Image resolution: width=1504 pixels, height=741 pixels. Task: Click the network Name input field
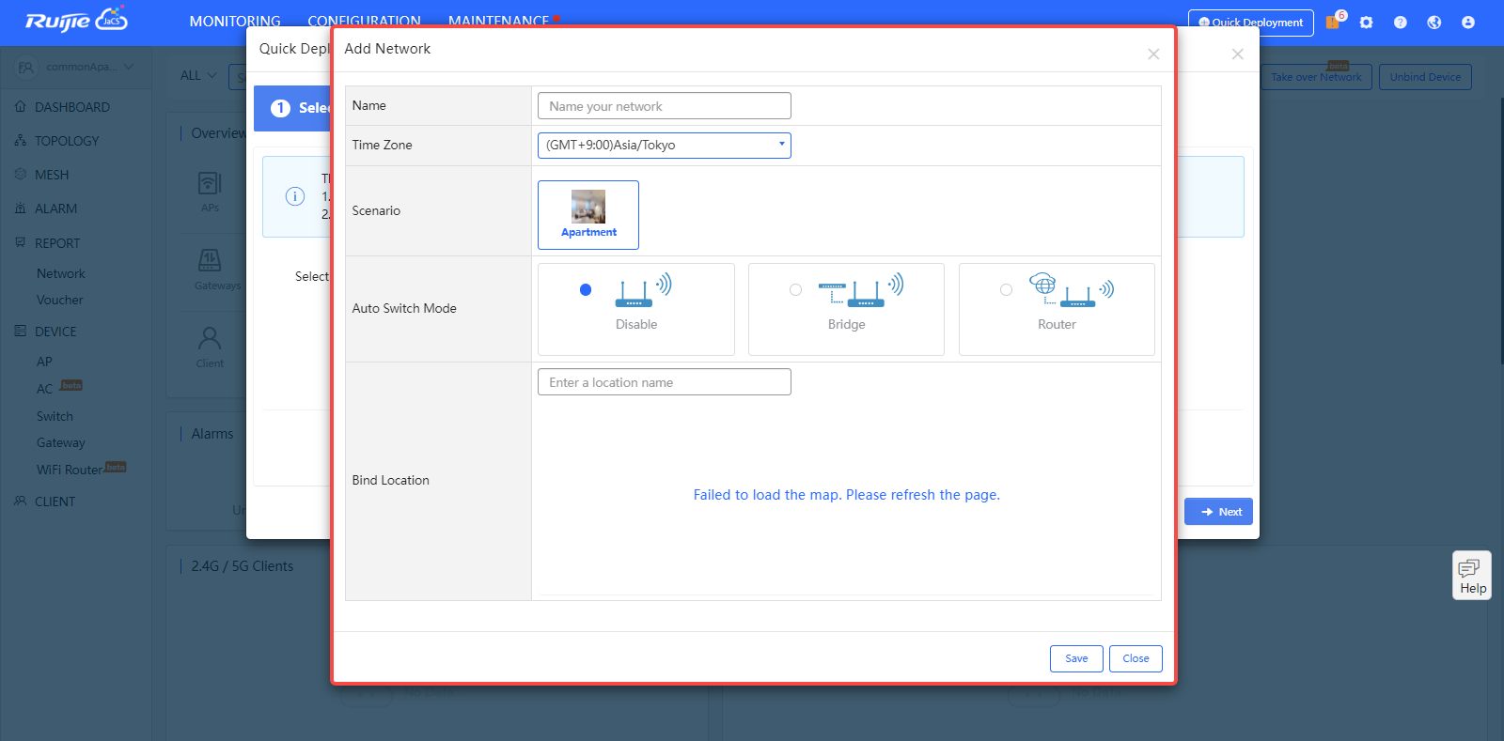click(x=664, y=106)
